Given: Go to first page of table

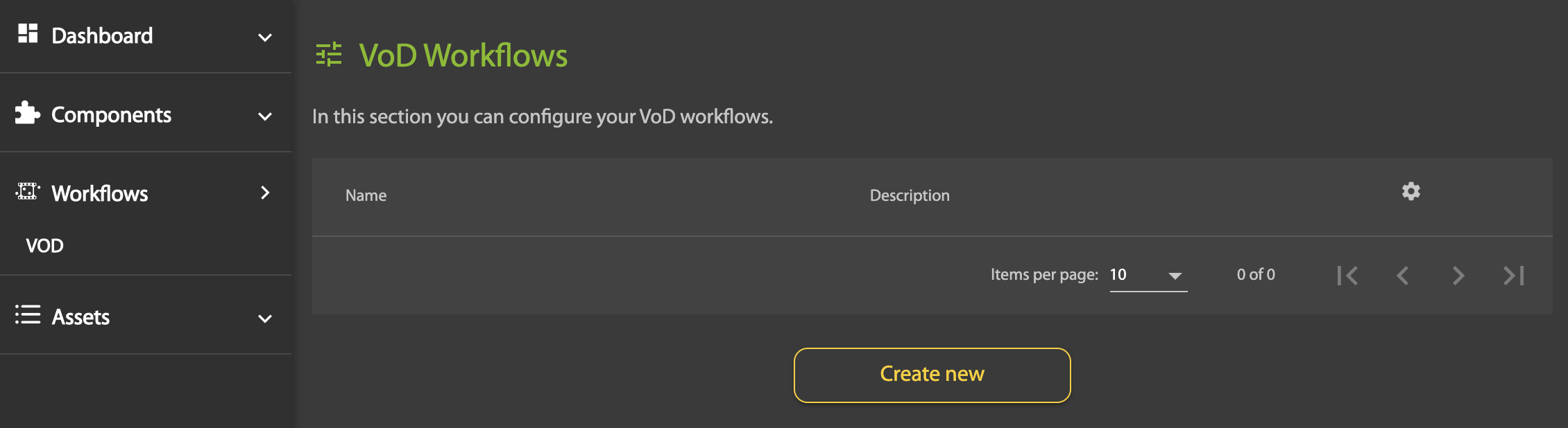Looking at the screenshot, I should tap(1347, 276).
